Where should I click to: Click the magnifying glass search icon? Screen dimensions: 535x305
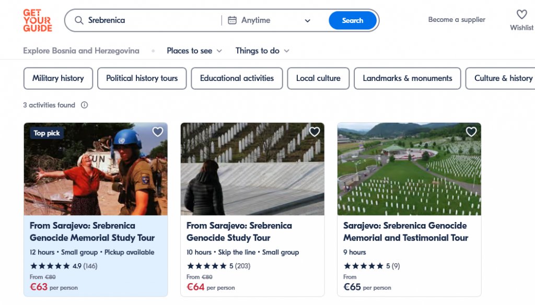(x=79, y=20)
